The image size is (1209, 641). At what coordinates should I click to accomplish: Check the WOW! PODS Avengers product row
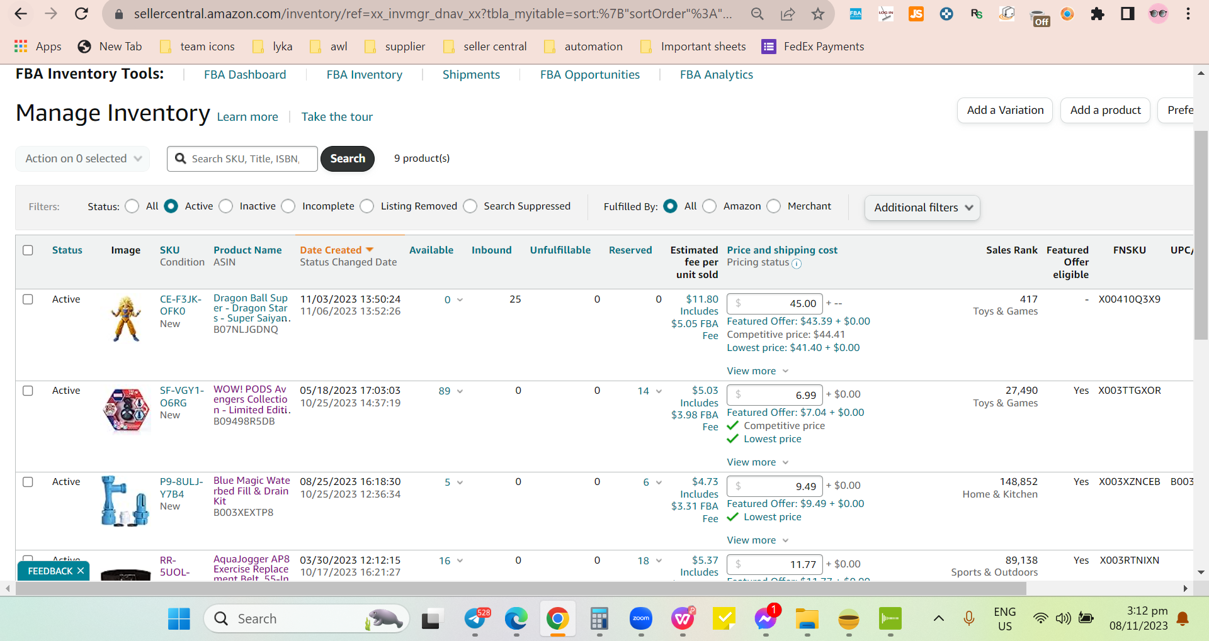(28, 391)
